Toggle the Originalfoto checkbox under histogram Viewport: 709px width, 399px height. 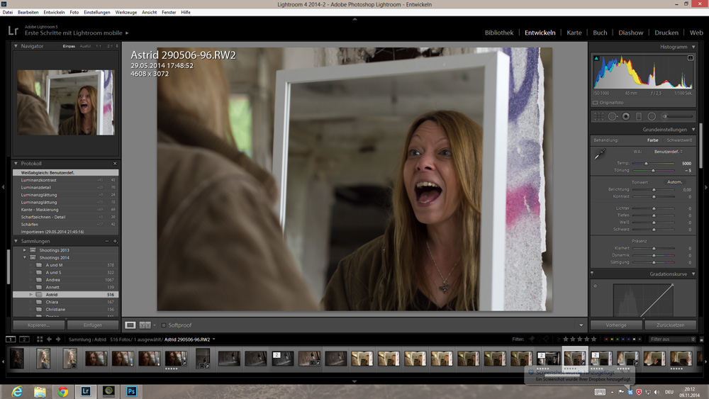(x=596, y=103)
